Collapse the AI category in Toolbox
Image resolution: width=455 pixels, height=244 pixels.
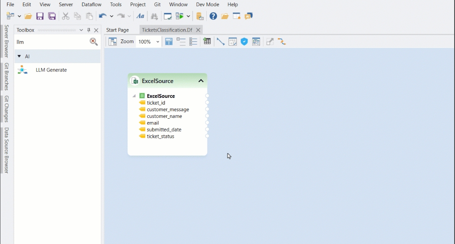[x=19, y=56]
